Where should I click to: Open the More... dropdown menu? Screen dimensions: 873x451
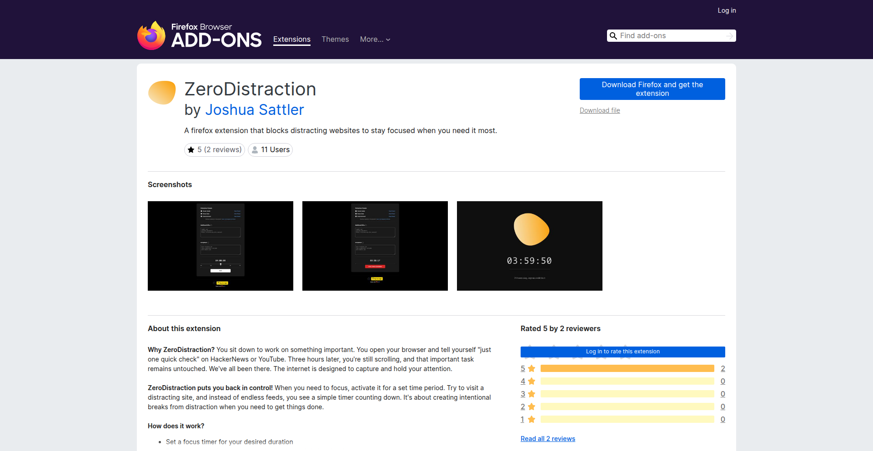point(375,40)
